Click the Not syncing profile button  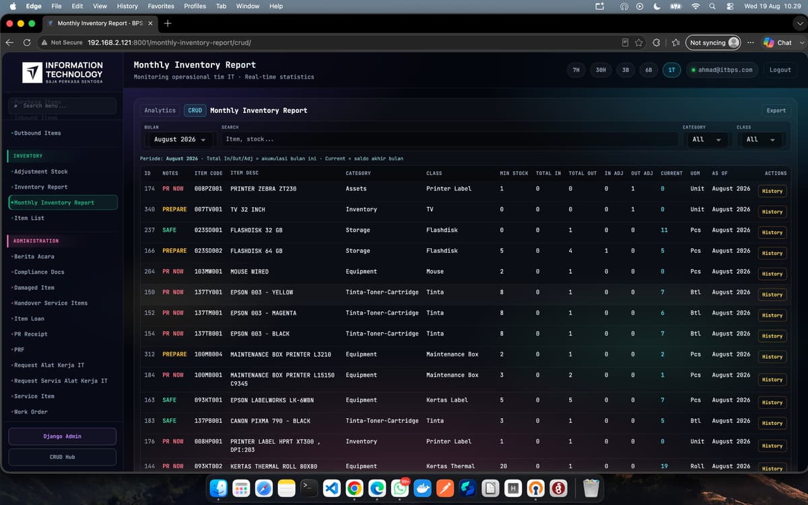pyautogui.click(x=713, y=42)
